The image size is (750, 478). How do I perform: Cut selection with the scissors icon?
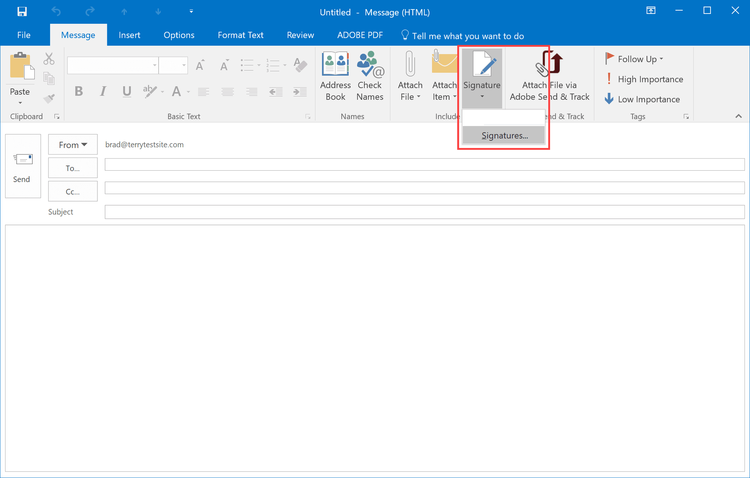(x=49, y=59)
